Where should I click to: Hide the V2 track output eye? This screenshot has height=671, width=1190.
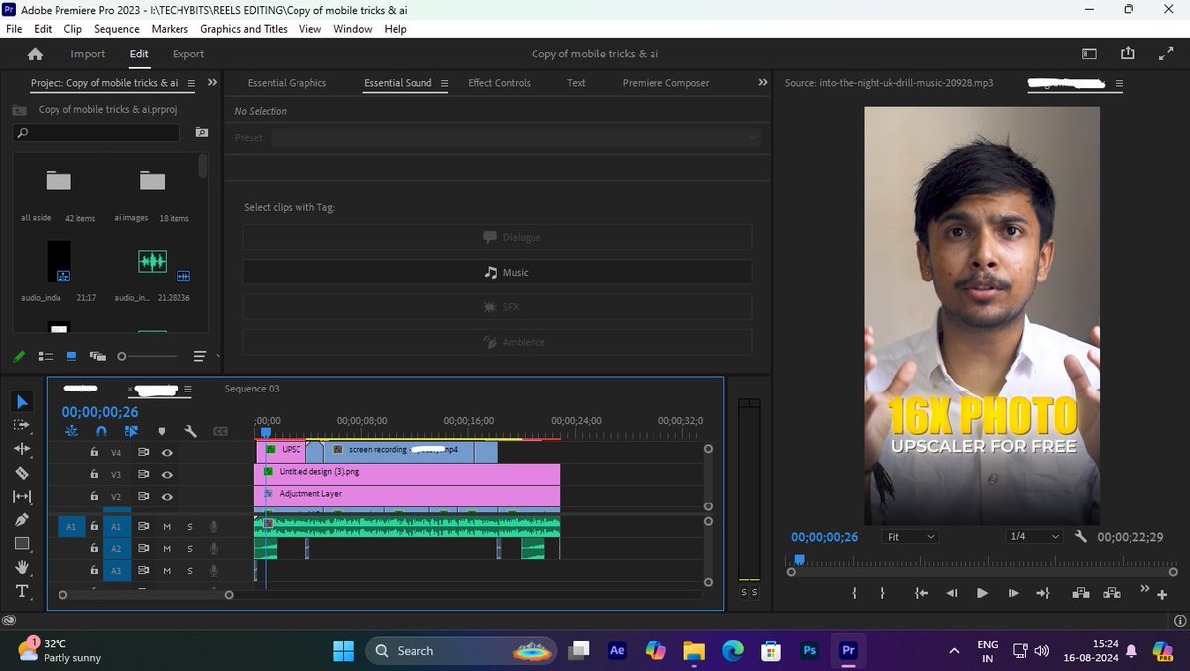[167, 496]
